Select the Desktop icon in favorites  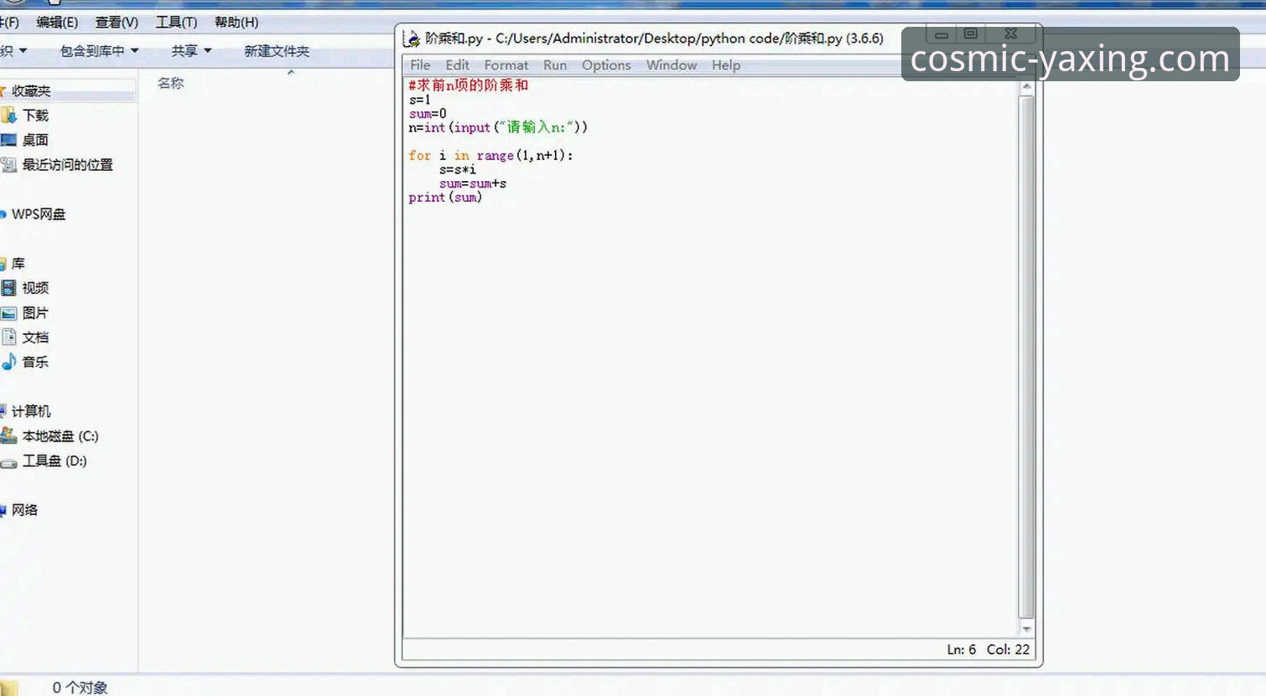[x=9, y=140]
